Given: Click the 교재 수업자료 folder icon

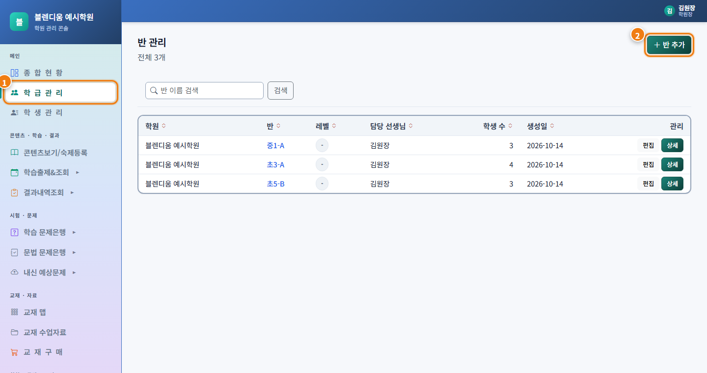Looking at the screenshot, I should (x=15, y=333).
